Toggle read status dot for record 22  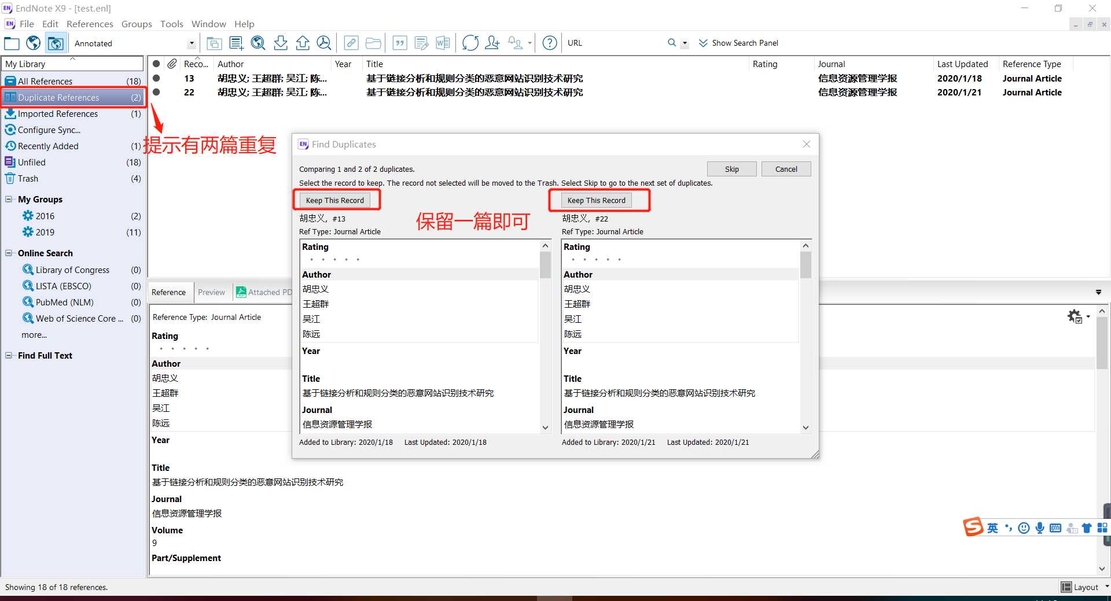[x=156, y=92]
